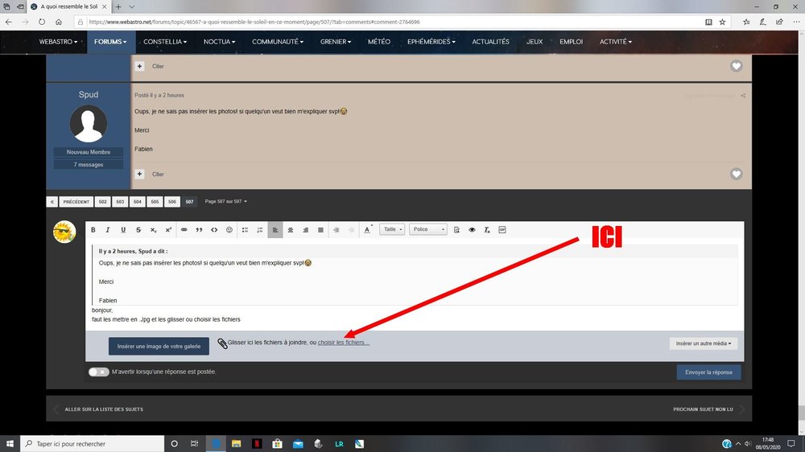Toggle bold formatting in the editor
The image size is (805, 452).
coord(93,230)
